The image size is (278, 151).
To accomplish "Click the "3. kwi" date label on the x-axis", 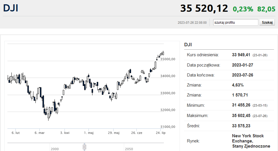I will click(65, 133).
